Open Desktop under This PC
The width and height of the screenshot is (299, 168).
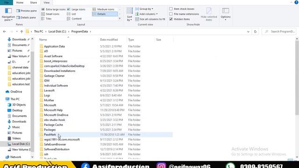click(17, 111)
